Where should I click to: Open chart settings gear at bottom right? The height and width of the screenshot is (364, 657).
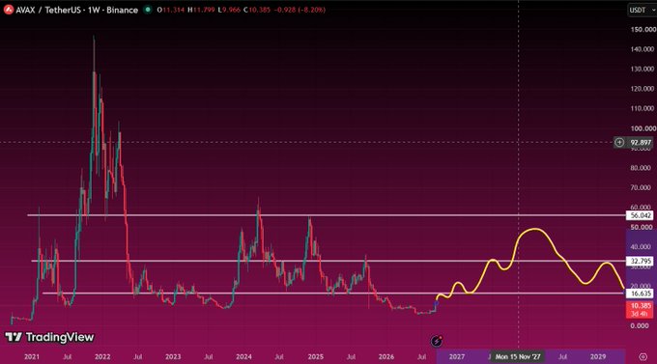(x=643, y=356)
